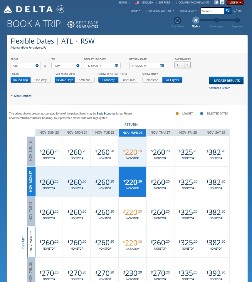This screenshot has width=252, height=282.
Task: Open the Shop menu
Action: [x=135, y=11]
